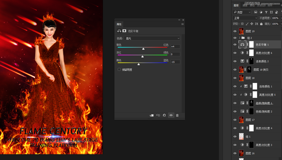Hide 图层 19 layer
Screen dimensions: 282x160
click(x=235, y=31)
